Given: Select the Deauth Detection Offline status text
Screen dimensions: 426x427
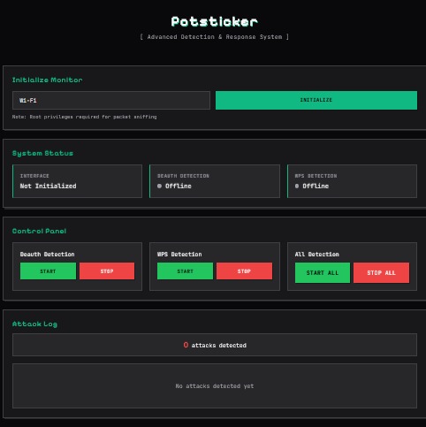Looking at the screenshot, I should [x=179, y=186].
